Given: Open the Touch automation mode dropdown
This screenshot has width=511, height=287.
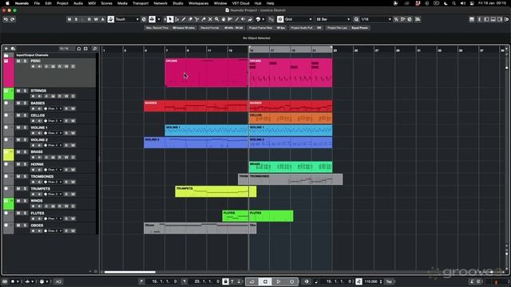Looking at the screenshot, I should [127, 19].
